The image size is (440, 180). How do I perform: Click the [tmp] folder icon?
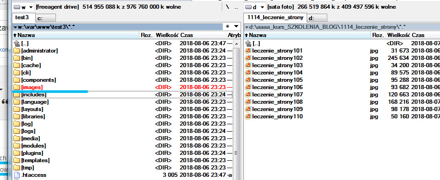(17, 168)
